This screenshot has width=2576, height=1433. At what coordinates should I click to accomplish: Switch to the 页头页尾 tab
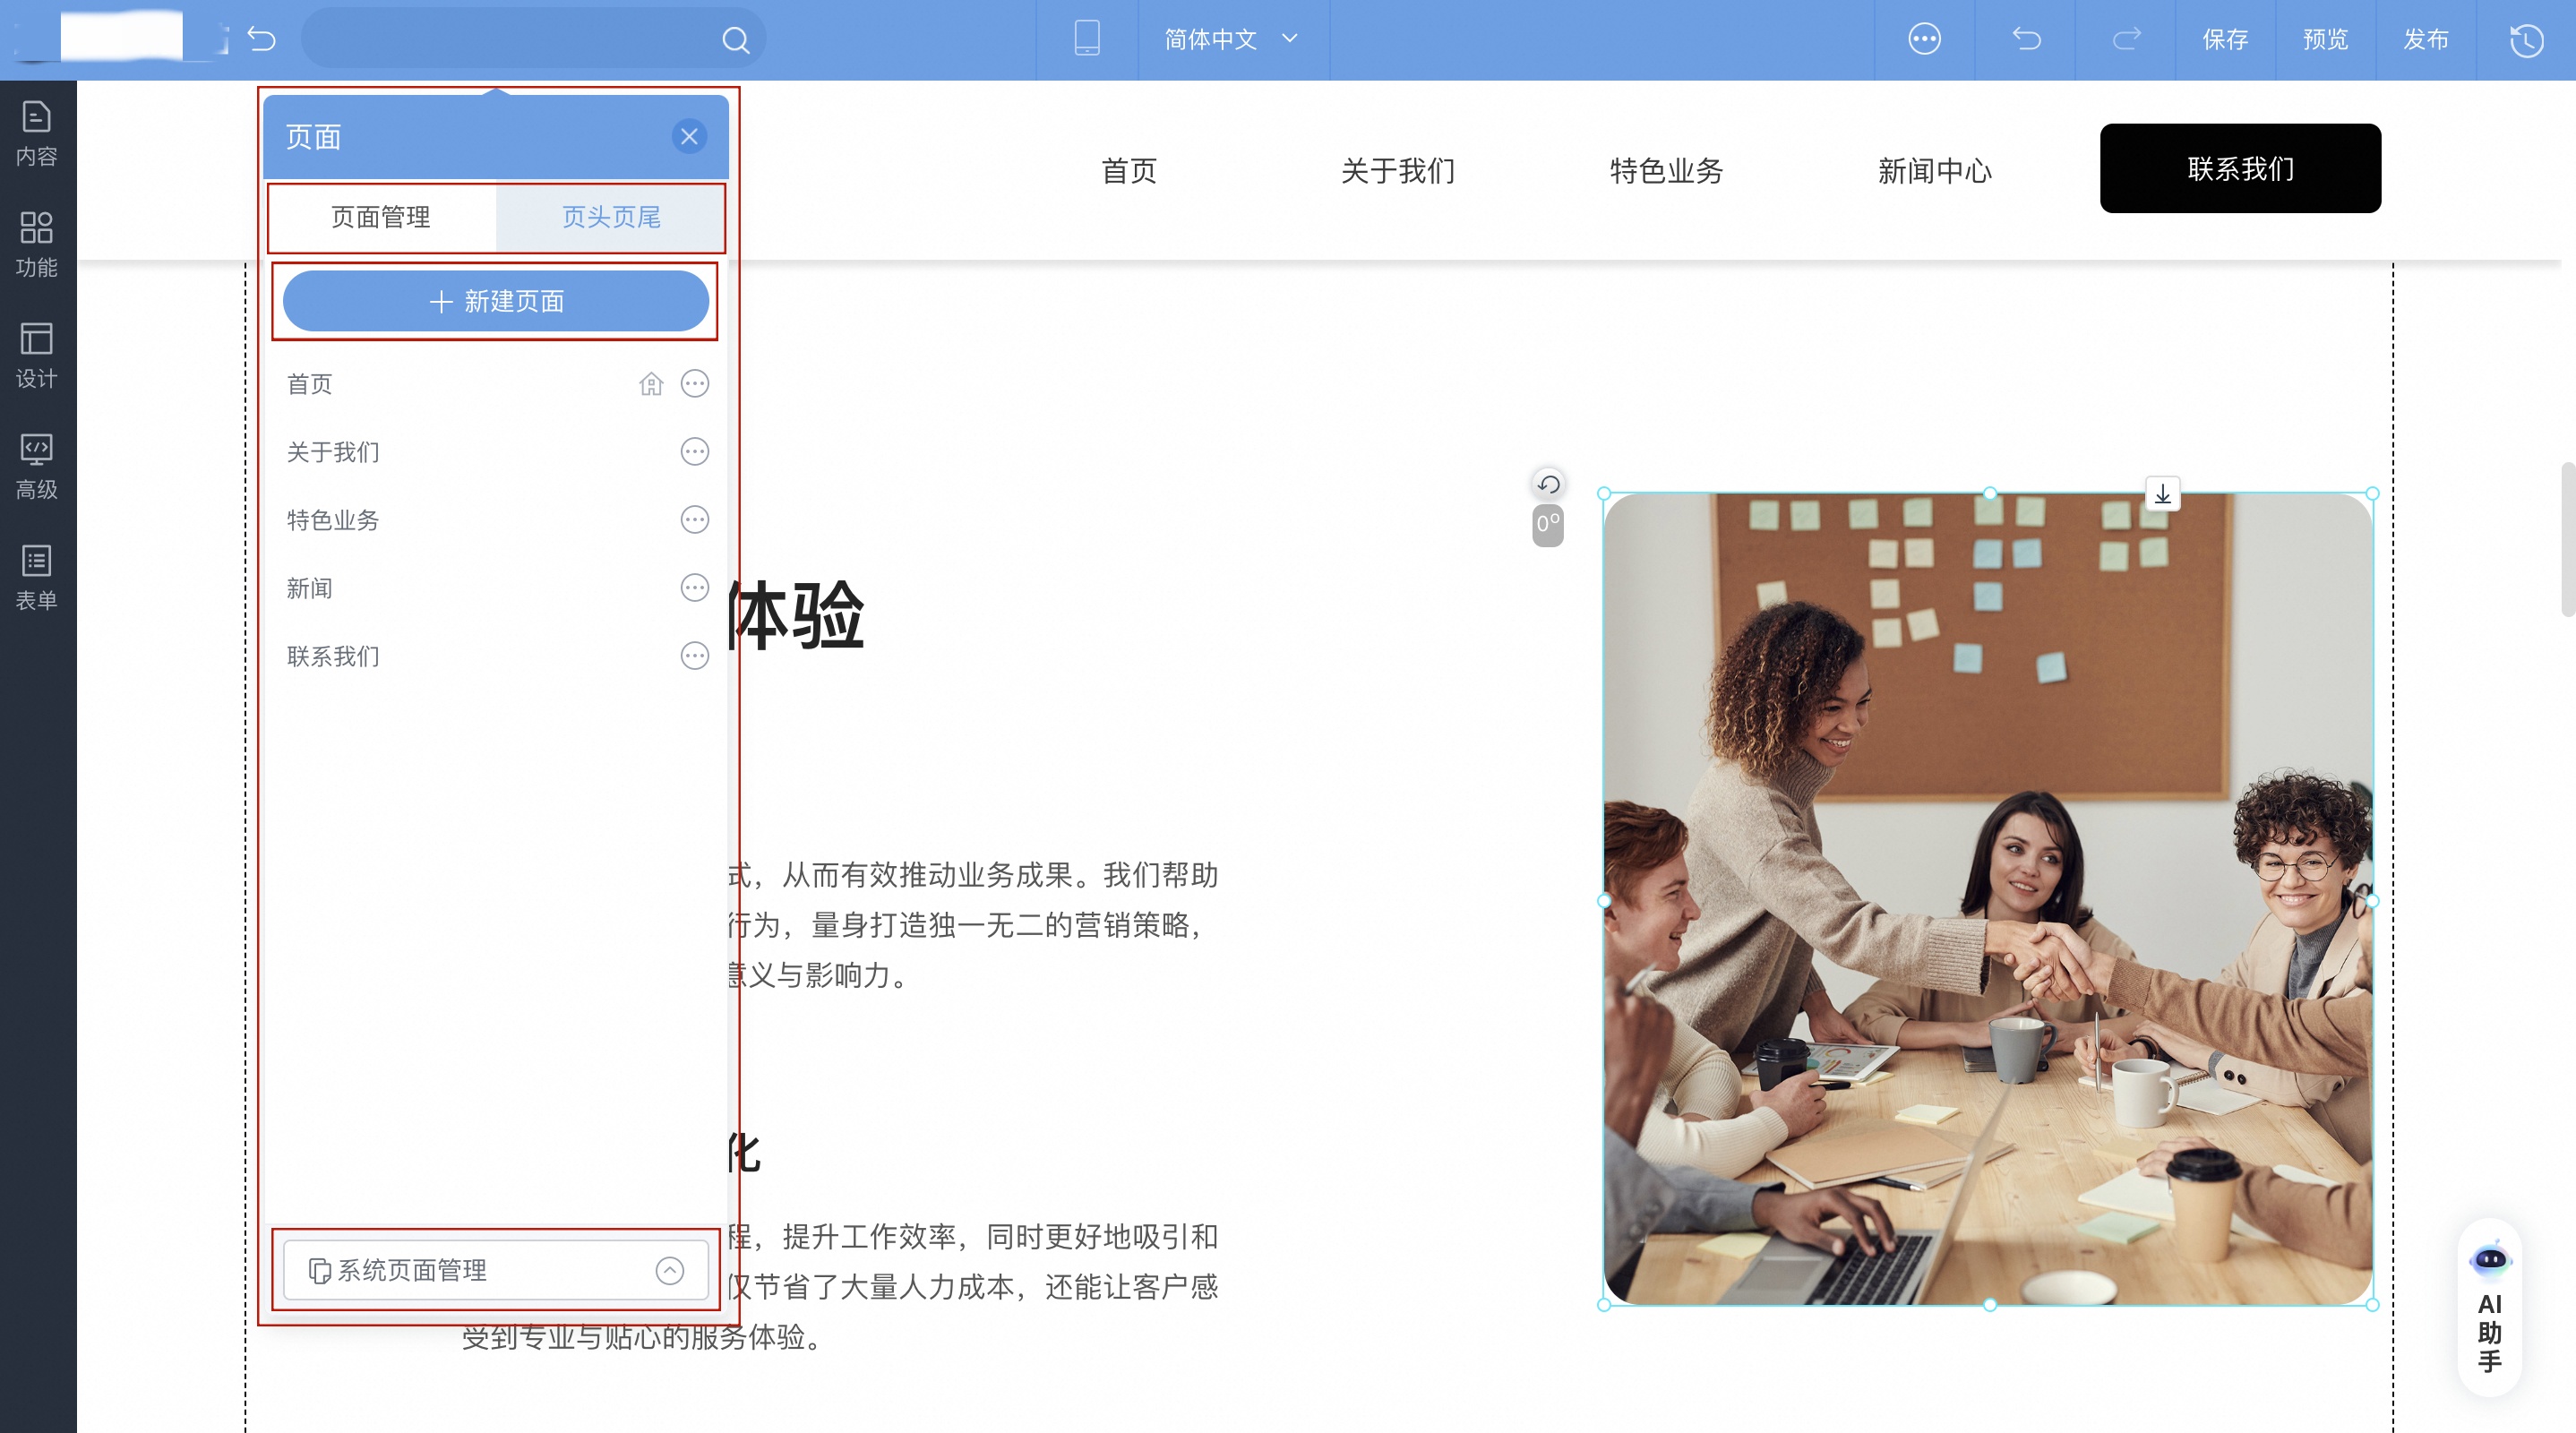tap(610, 217)
